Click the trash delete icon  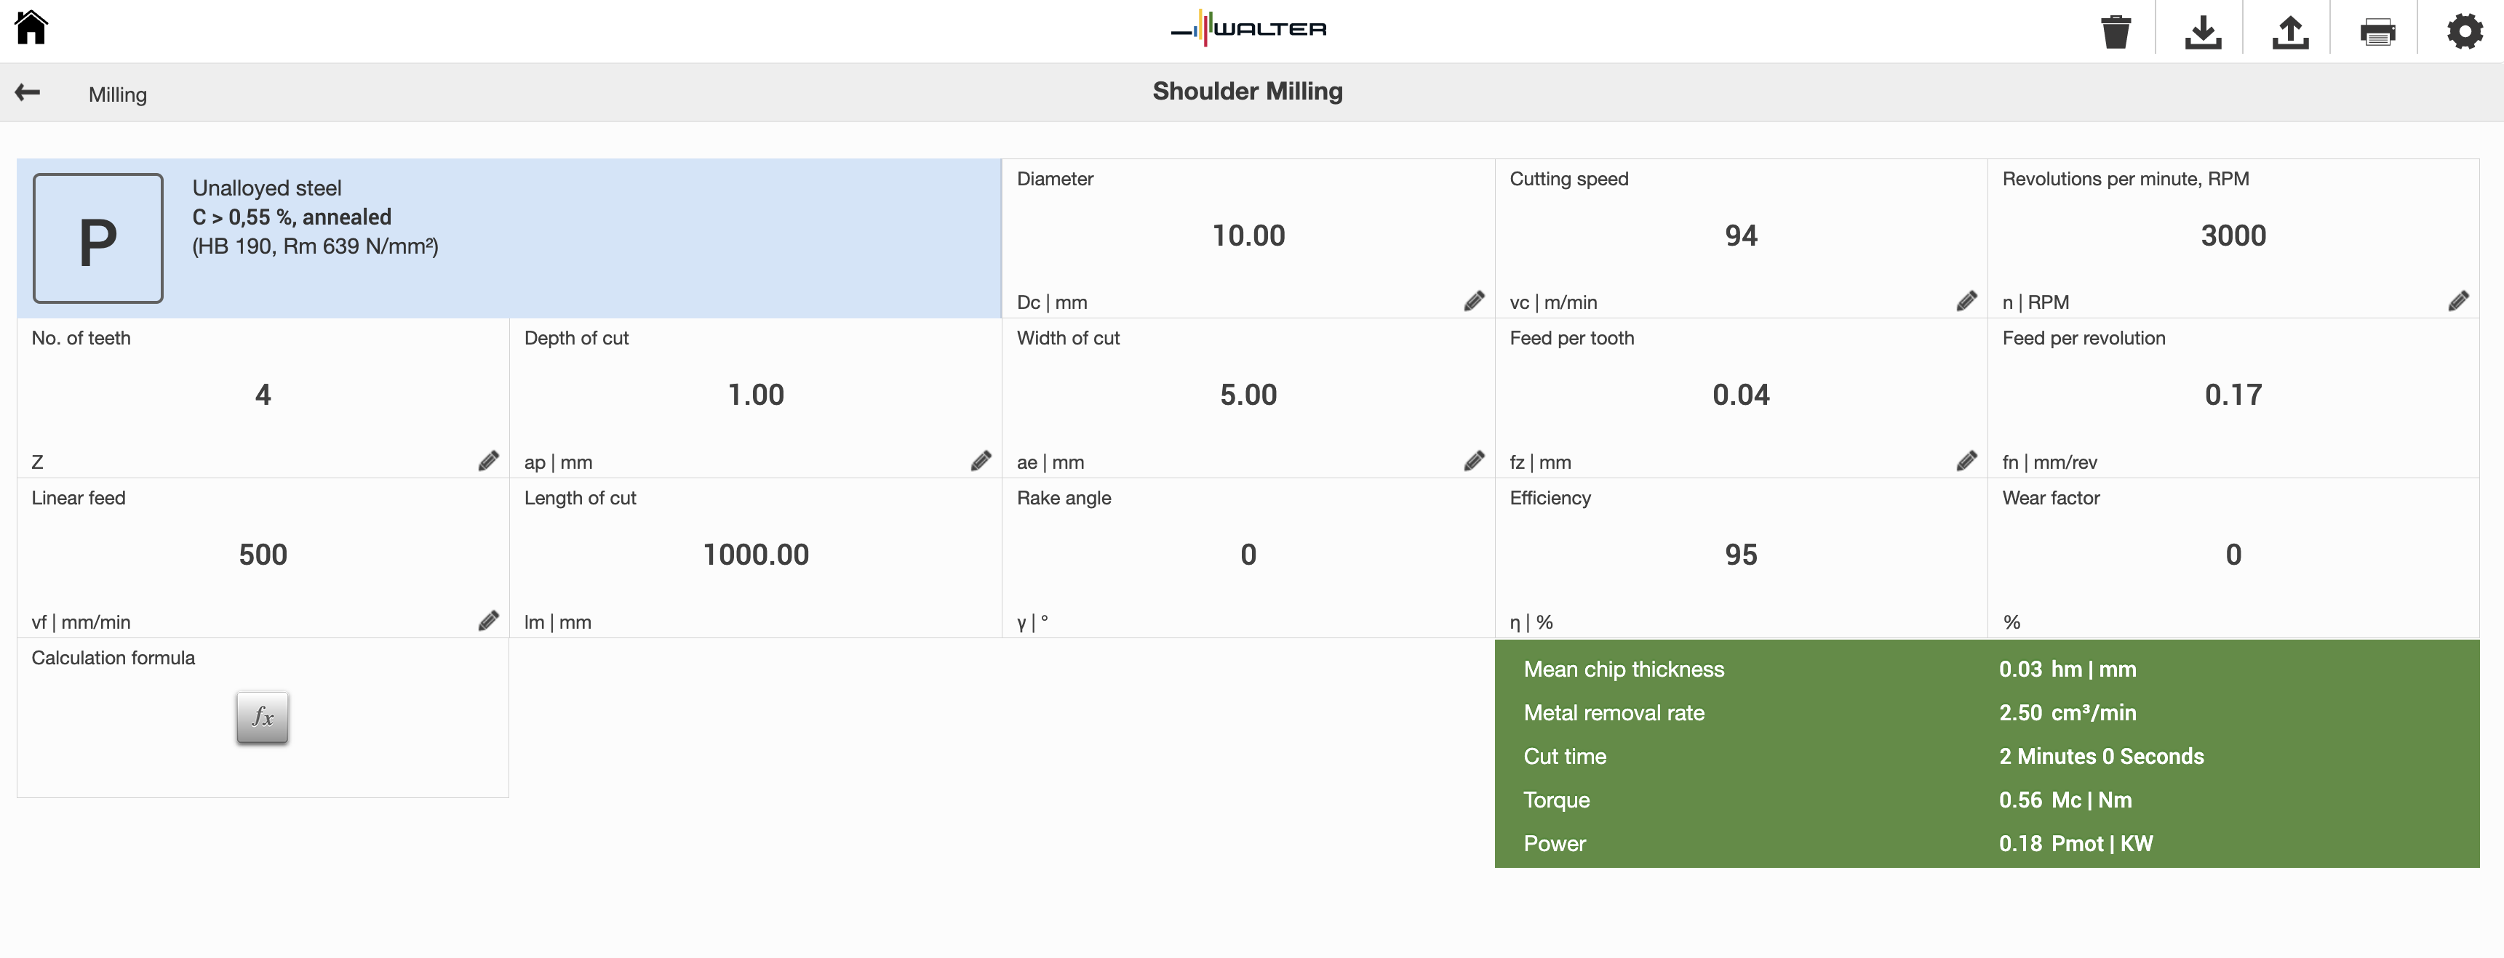2116,31
